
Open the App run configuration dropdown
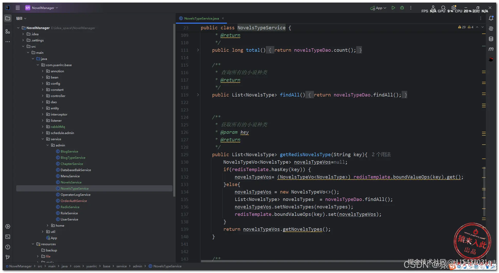[x=378, y=8]
